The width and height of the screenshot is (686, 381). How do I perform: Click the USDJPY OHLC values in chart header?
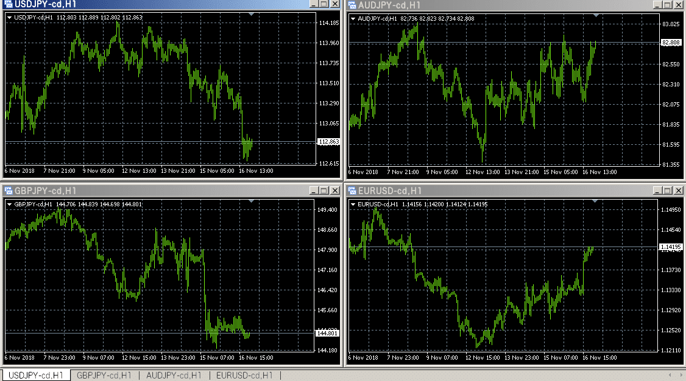(x=99, y=18)
